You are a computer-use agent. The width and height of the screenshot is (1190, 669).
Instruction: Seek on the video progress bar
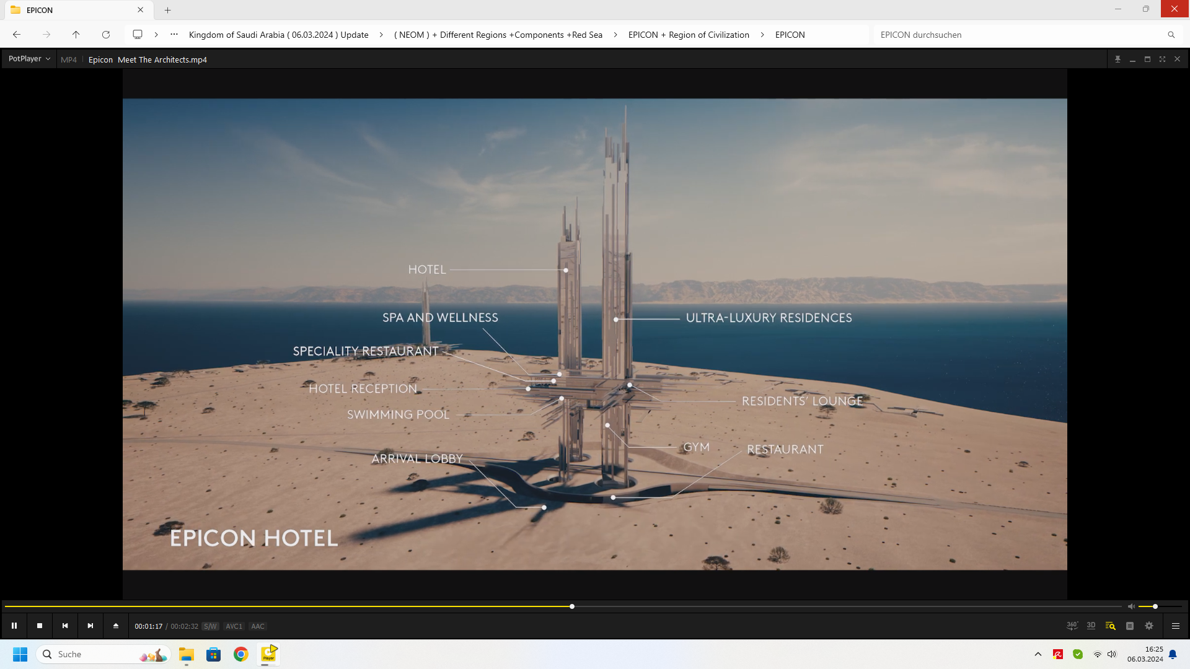click(x=563, y=606)
